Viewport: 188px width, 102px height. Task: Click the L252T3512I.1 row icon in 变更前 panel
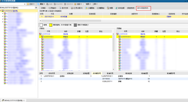(x=120, y=37)
